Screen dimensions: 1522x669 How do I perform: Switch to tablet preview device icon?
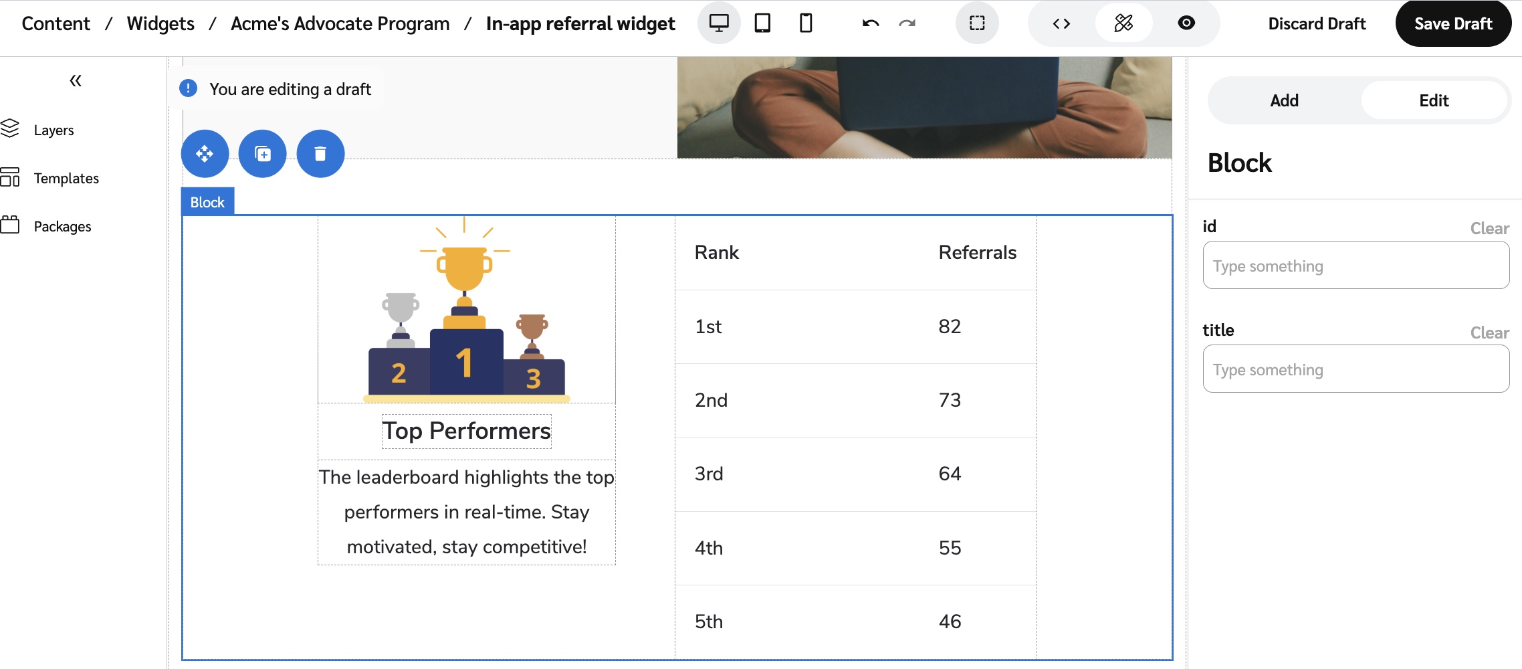point(762,23)
